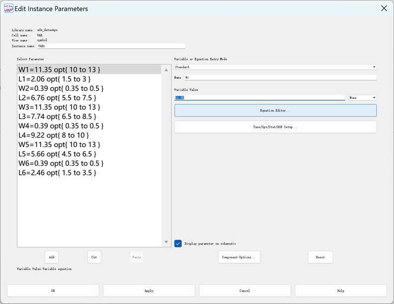Select parameter L5=5.66 opt{ 4.5 to 6.5 }
Image resolution: width=394 pixels, height=304 pixels.
pyautogui.click(x=89, y=154)
